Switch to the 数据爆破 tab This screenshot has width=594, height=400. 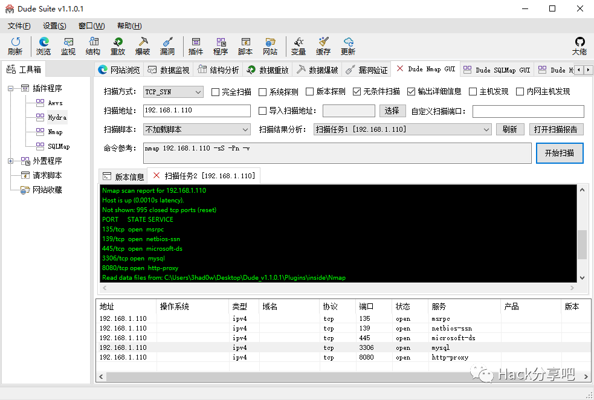[317, 69]
